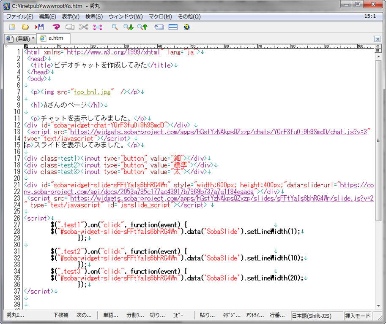Viewport: 386px width, 324px height.
Task: Click the vertical scrollbar thumb
Action: click(x=378, y=140)
